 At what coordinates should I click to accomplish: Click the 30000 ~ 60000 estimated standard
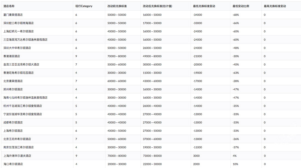tap(152, 64)
